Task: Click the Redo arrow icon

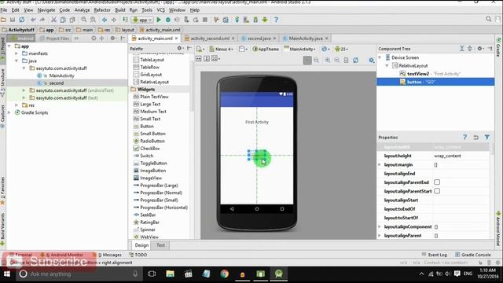Action: [42, 20]
